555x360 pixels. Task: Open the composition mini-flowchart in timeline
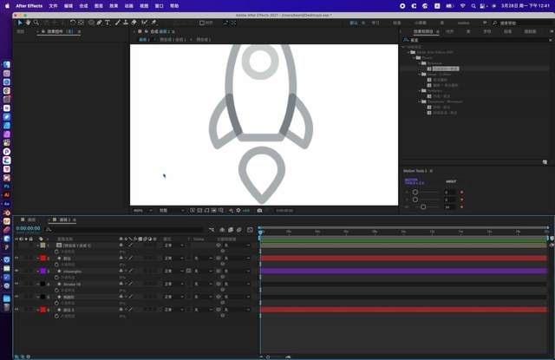tap(212, 230)
